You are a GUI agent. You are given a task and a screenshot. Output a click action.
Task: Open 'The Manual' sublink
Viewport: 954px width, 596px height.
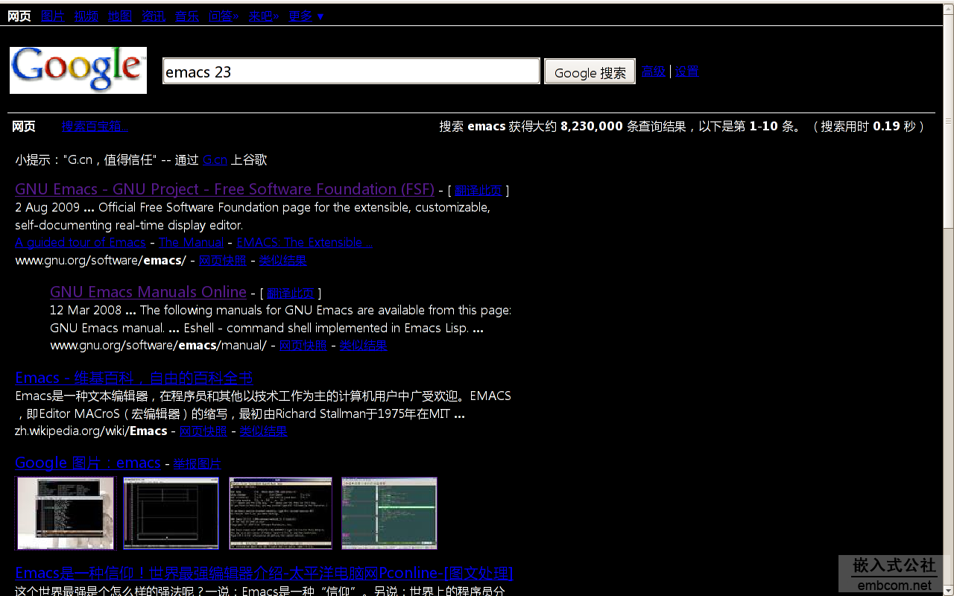tap(191, 242)
